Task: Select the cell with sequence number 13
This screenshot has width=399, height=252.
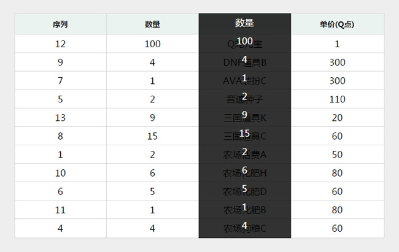Action: pos(60,118)
